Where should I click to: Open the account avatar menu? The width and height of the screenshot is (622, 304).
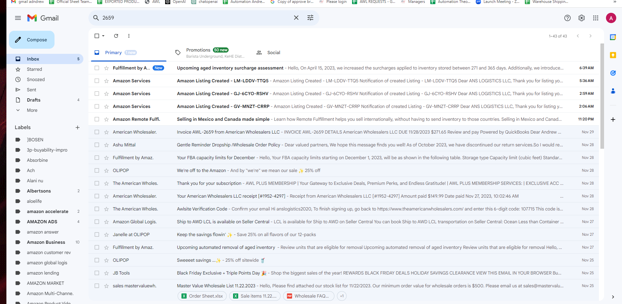611,18
